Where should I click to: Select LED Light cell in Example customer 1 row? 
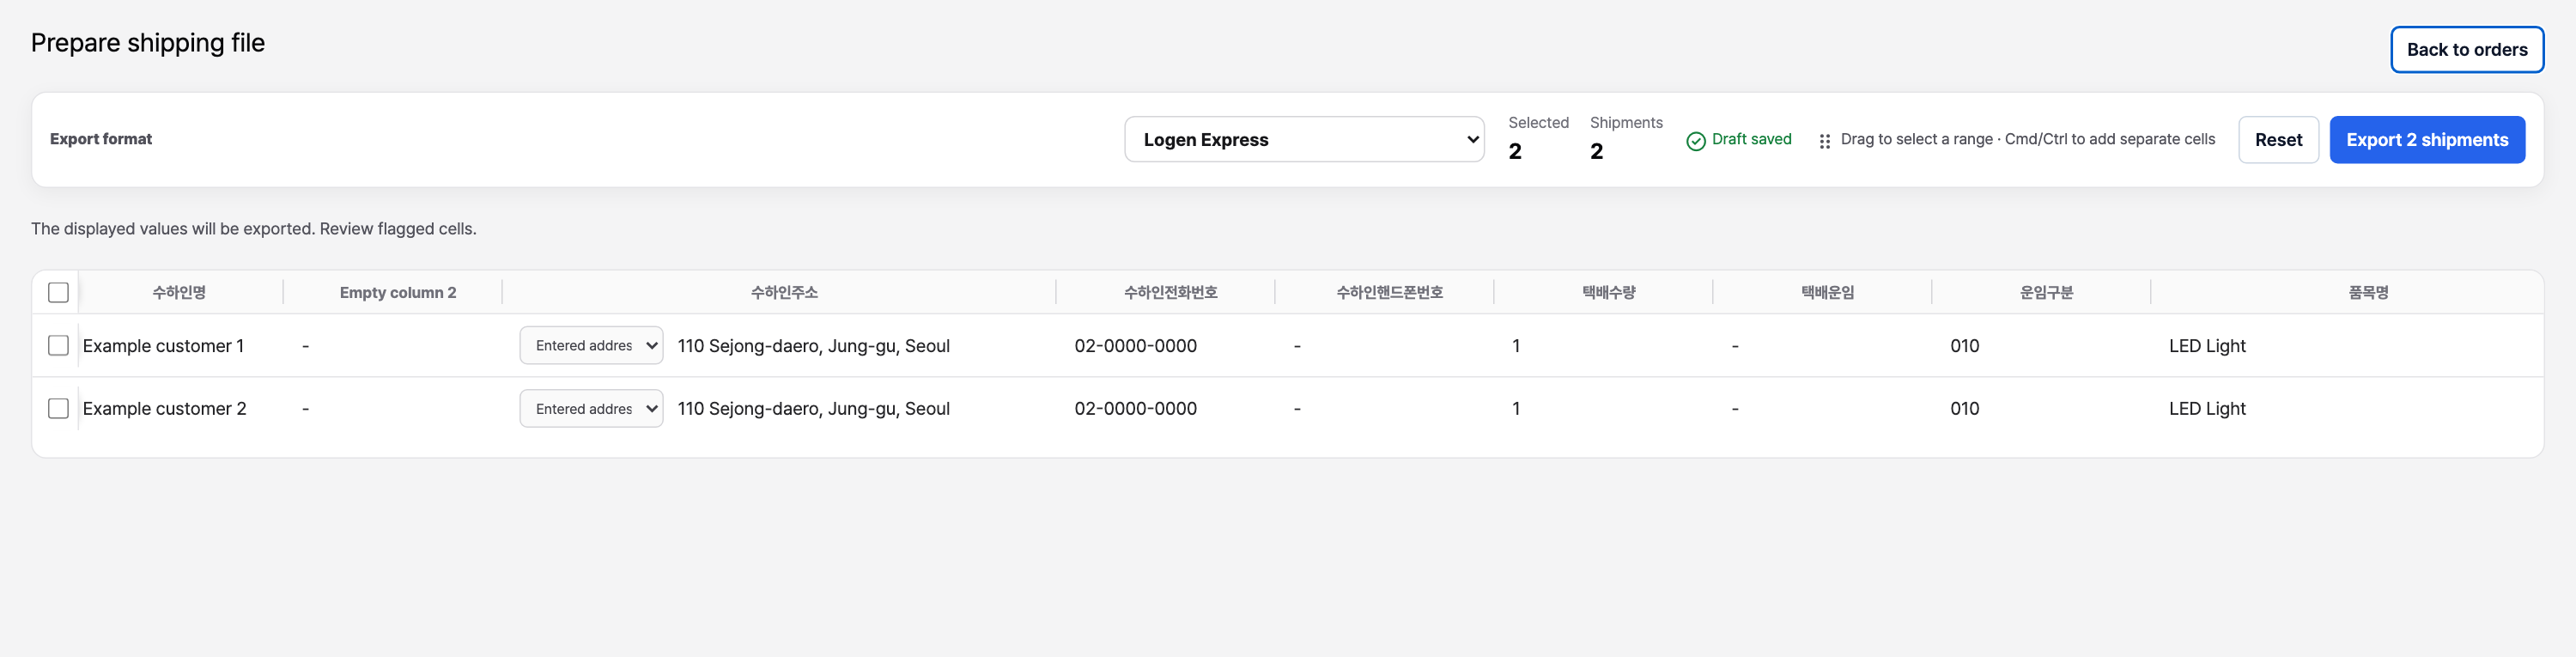[2347, 345]
